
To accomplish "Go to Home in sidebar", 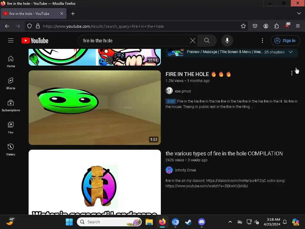I will click(11, 61).
